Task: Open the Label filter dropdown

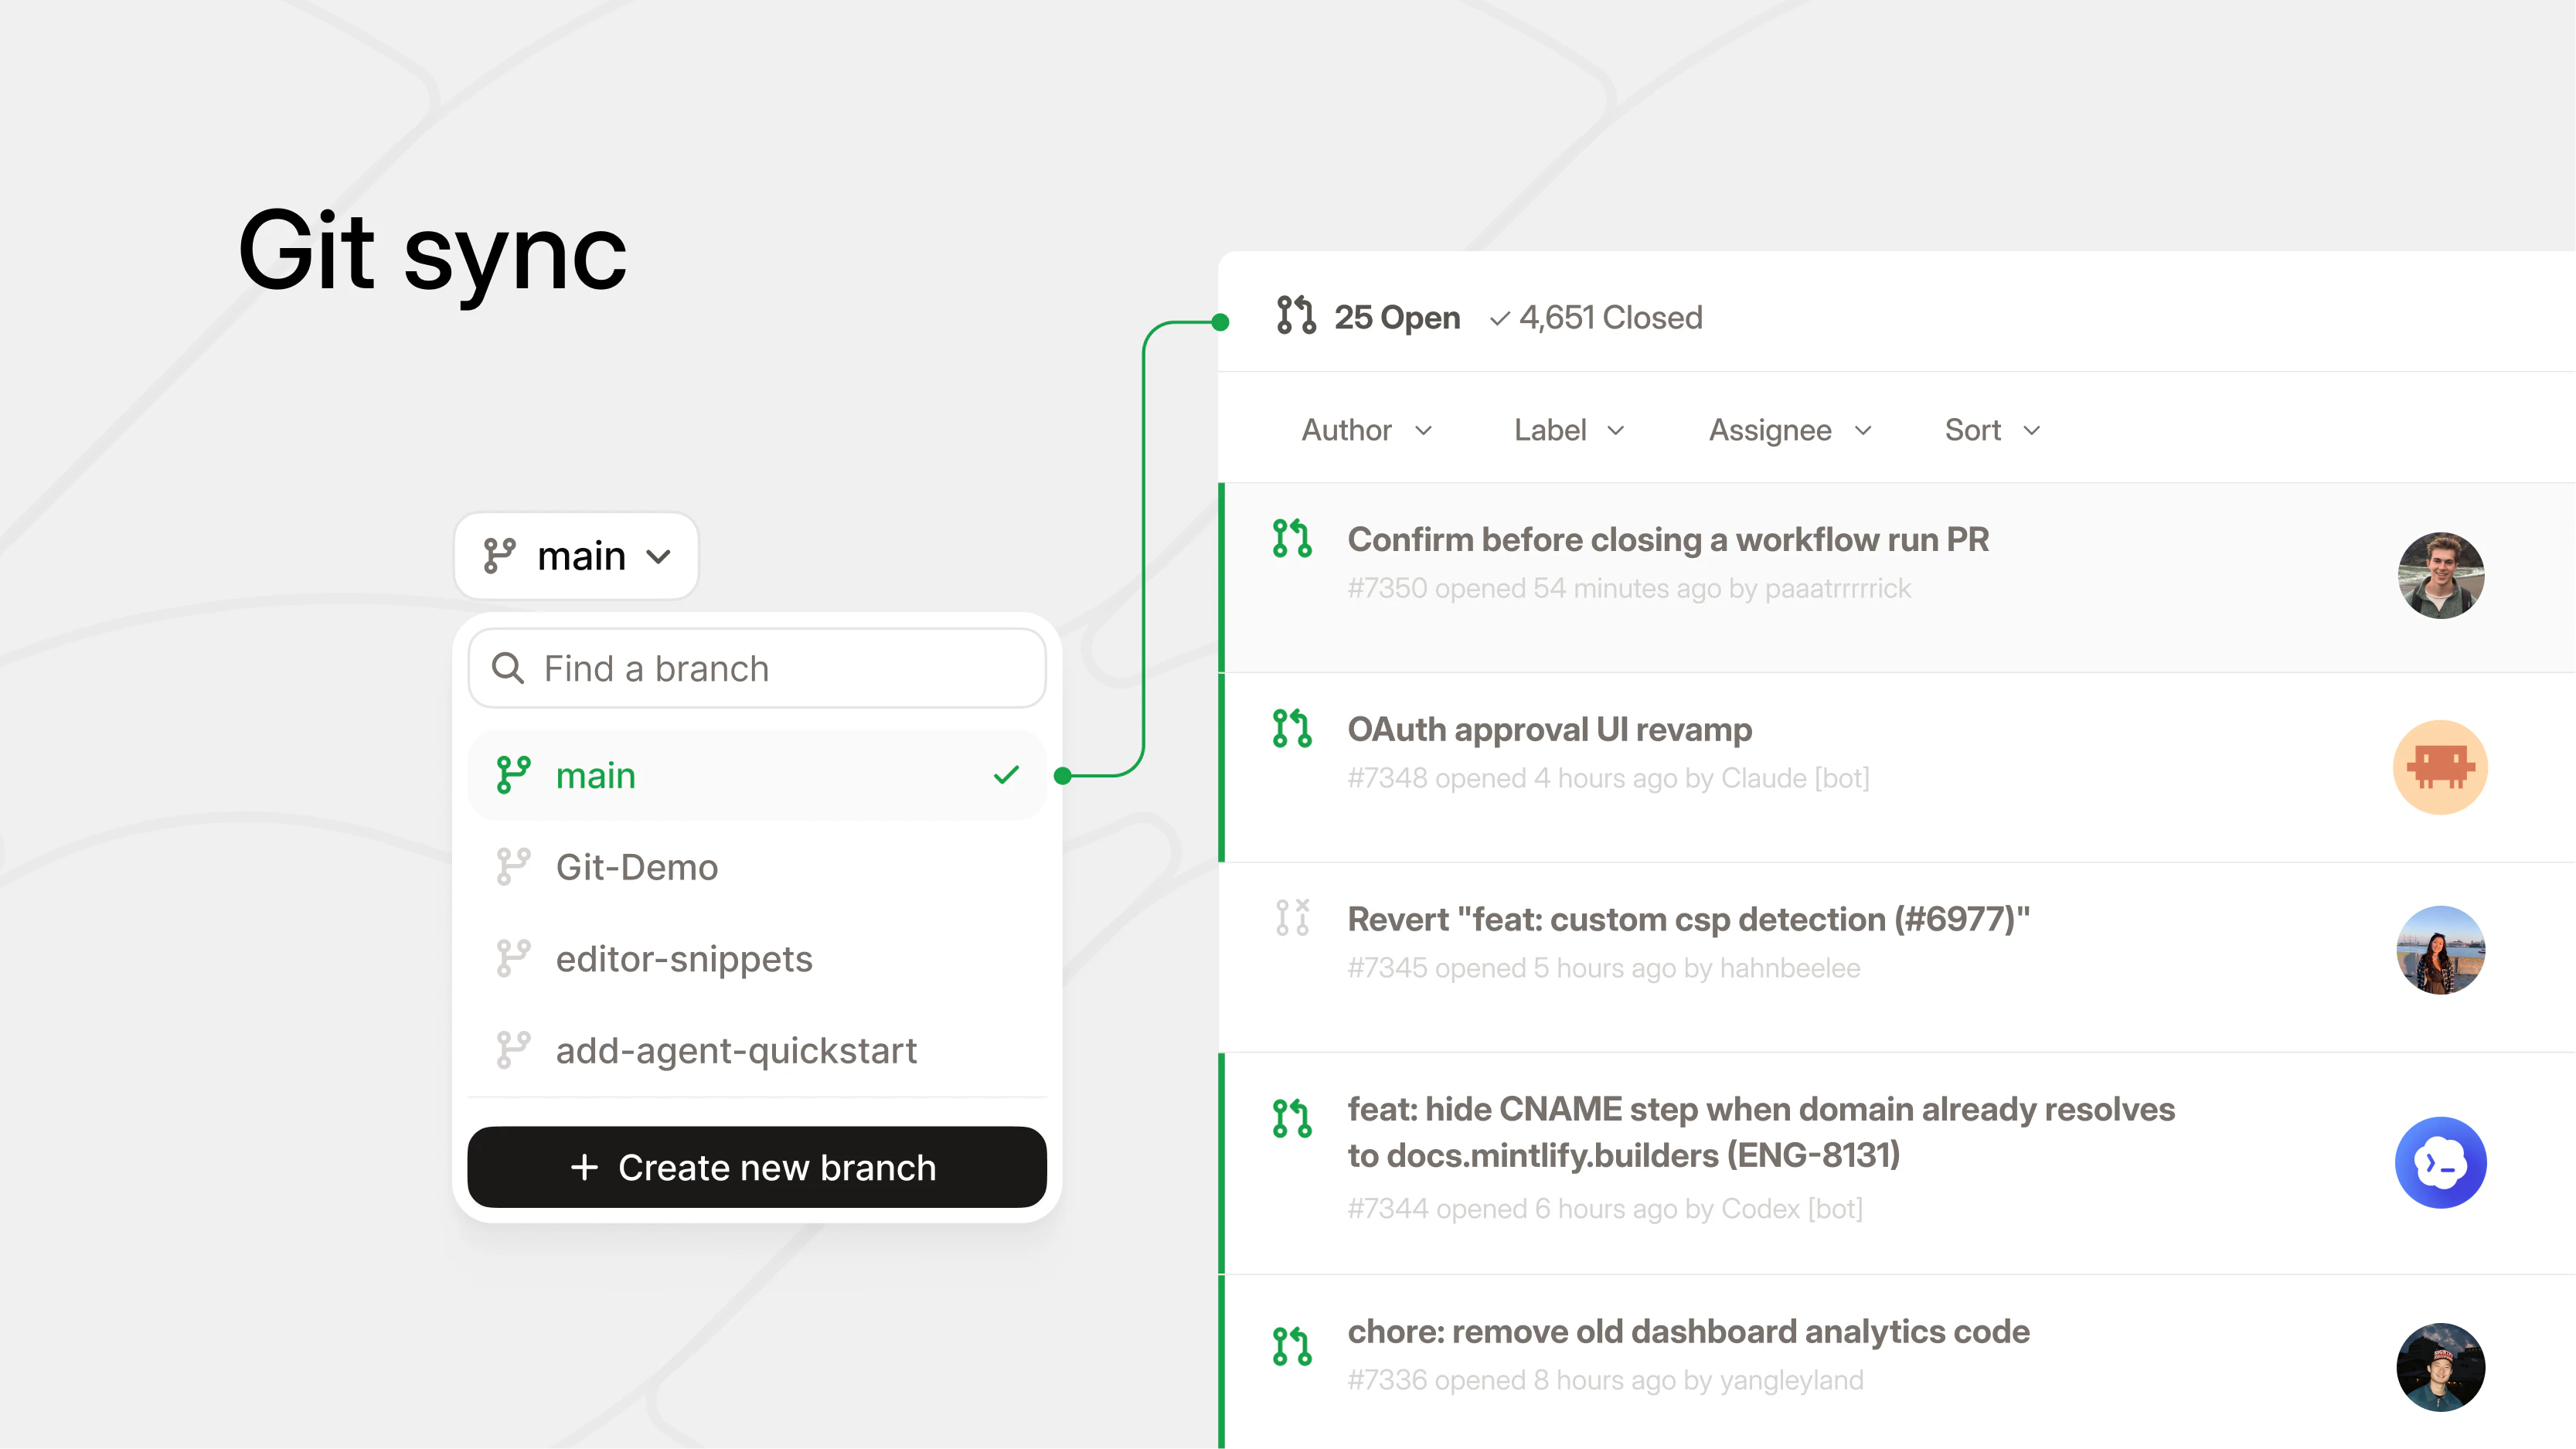Action: click(x=1568, y=430)
